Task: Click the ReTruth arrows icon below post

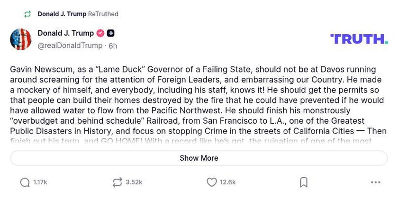Action: (x=117, y=183)
